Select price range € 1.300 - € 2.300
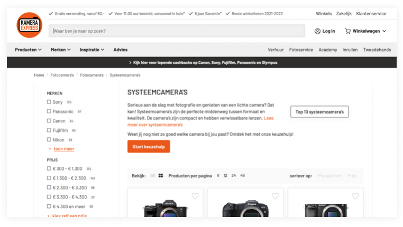 click(49, 178)
